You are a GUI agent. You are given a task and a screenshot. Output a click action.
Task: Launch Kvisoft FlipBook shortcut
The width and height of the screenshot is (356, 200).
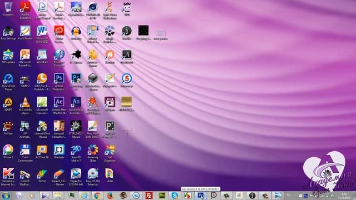coord(25,177)
